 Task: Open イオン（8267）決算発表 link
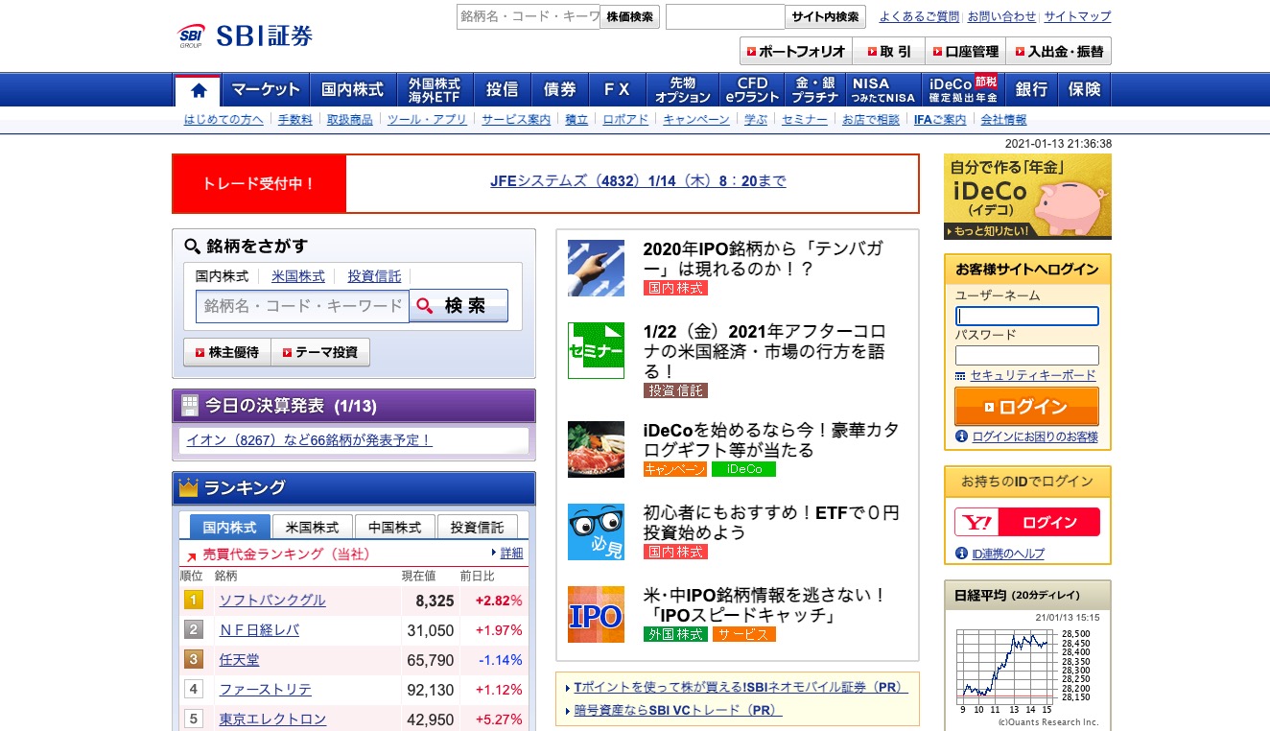(309, 440)
